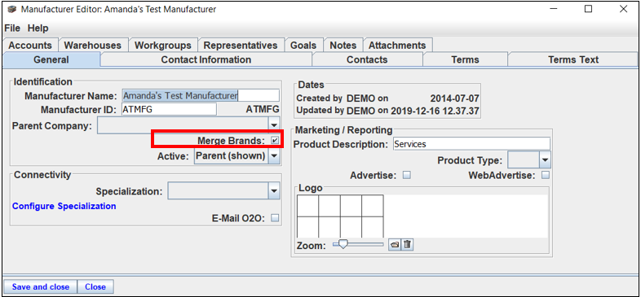Open the Attachments tab

click(x=397, y=46)
